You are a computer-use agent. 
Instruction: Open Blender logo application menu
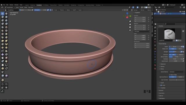click(x=1, y=5)
